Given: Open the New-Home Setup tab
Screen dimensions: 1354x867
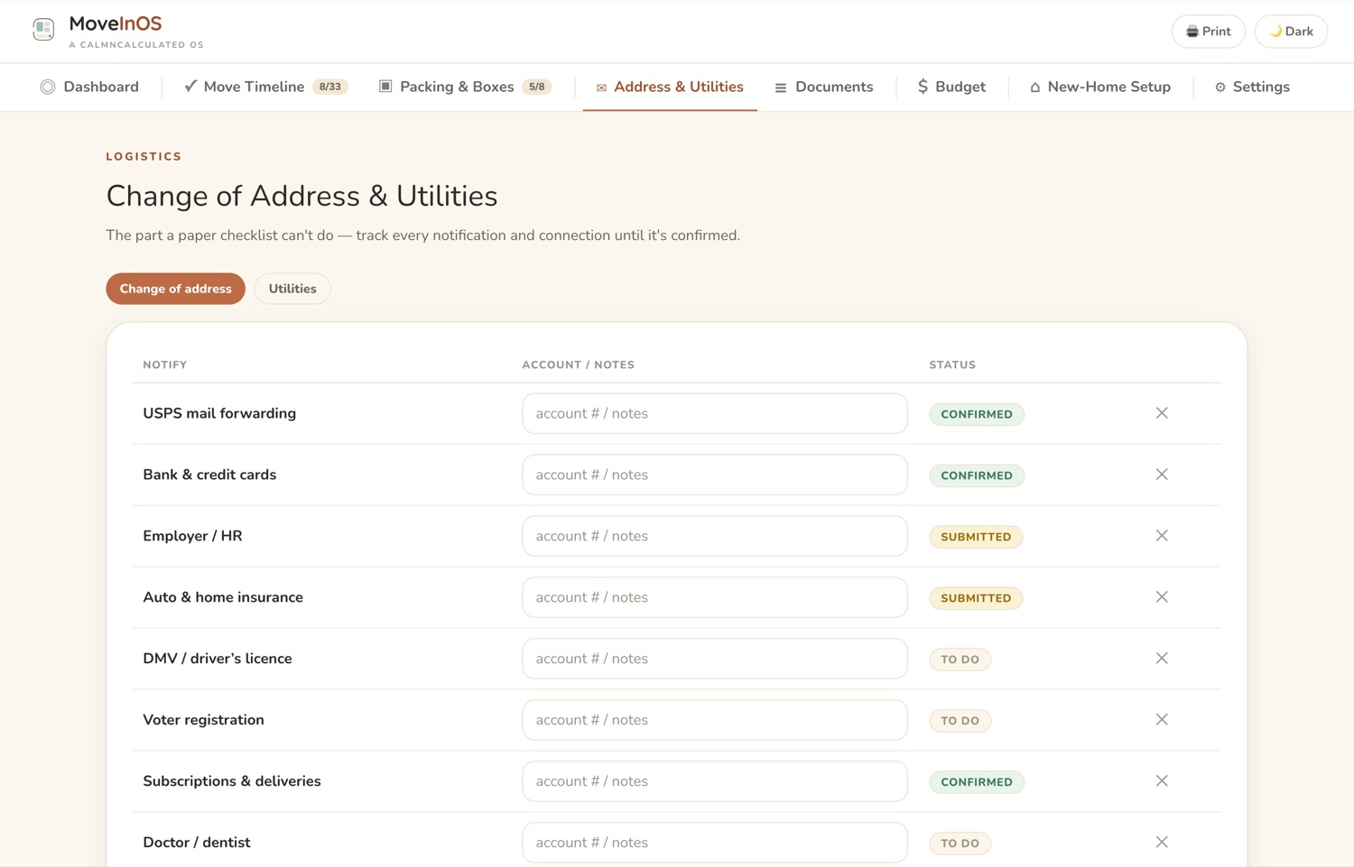Looking at the screenshot, I should click(1099, 87).
